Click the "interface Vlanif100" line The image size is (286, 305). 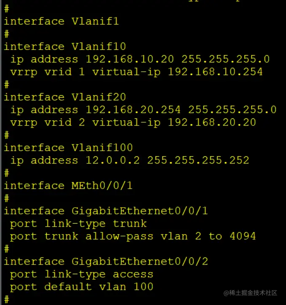[x=68, y=147]
